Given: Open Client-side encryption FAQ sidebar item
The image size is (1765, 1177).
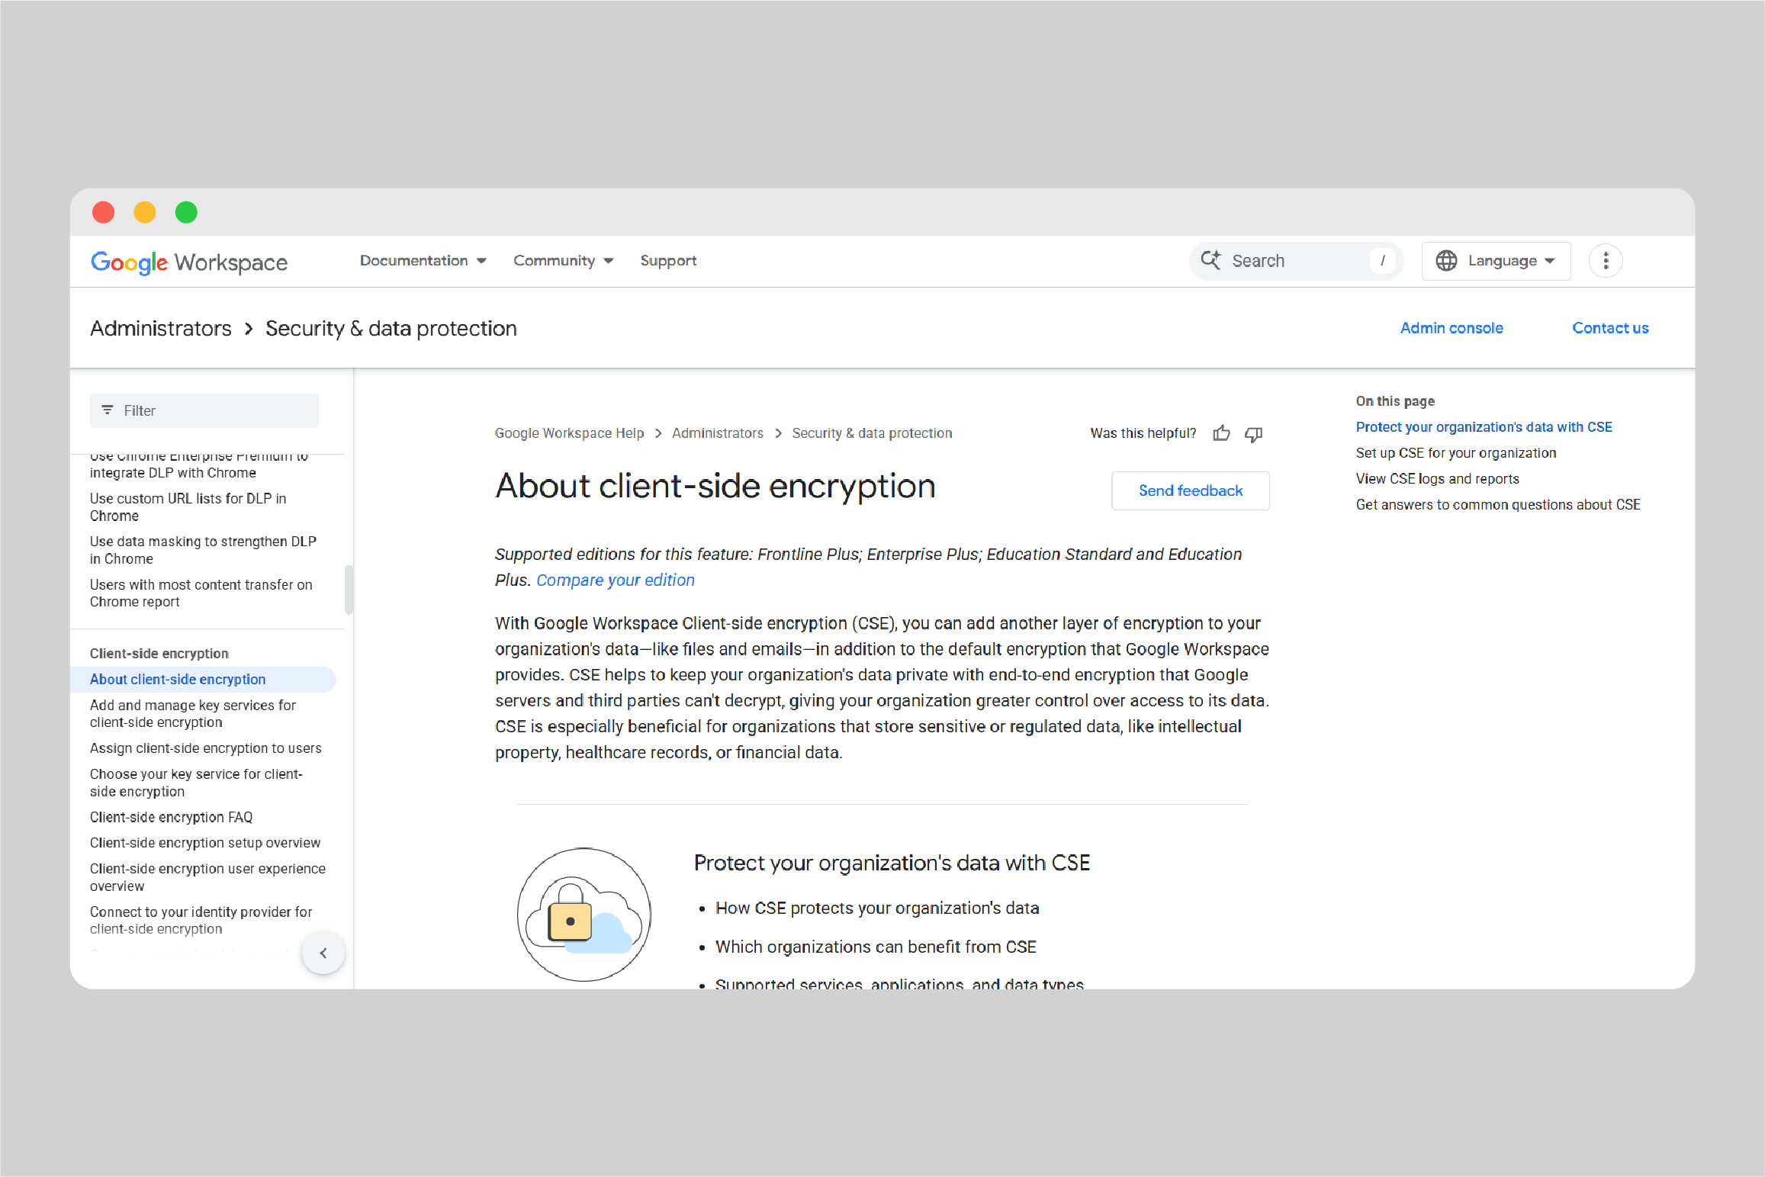Looking at the screenshot, I should click(171, 817).
